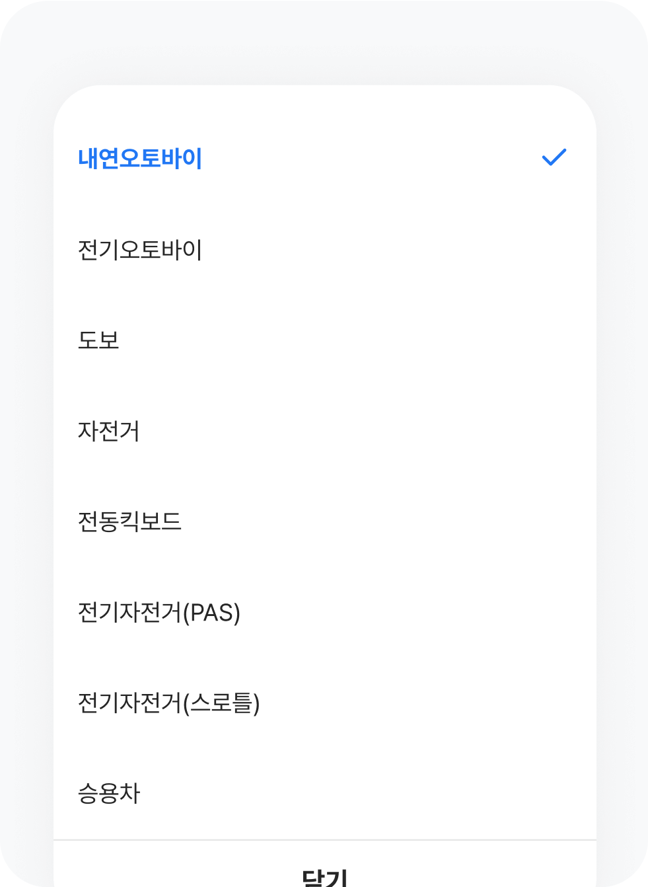
Task: Select the 내연오토바이 option
Action: (140, 159)
